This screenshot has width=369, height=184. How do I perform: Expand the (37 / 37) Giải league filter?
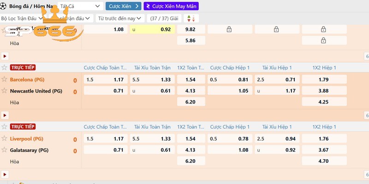pyautogui.click(x=164, y=18)
